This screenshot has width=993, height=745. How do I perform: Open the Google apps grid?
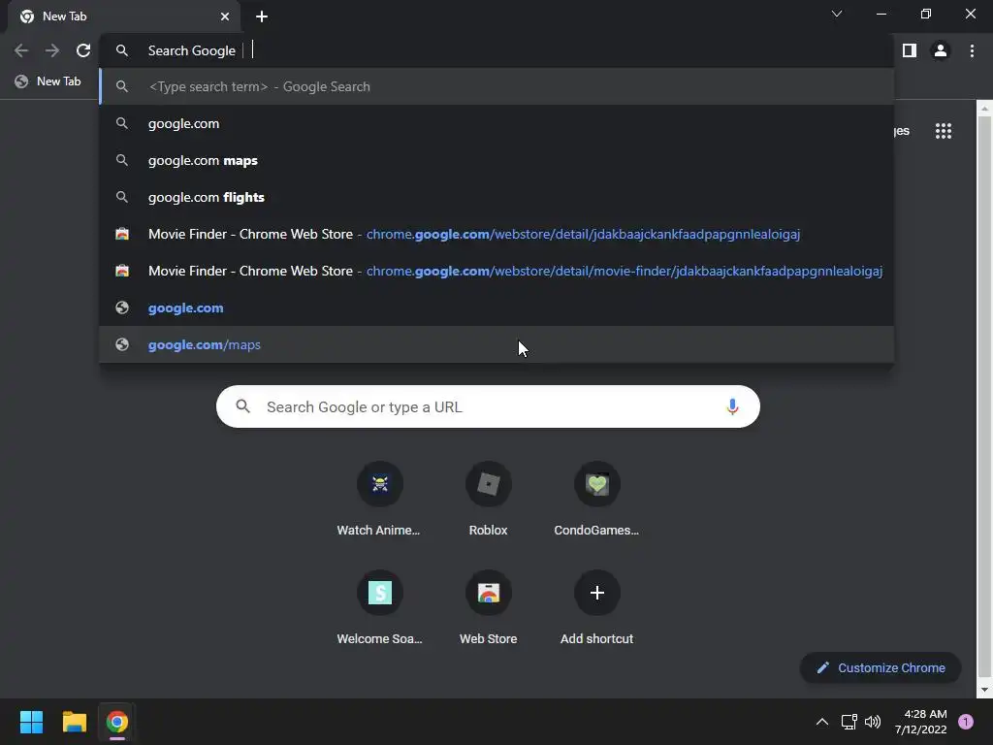click(944, 131)
